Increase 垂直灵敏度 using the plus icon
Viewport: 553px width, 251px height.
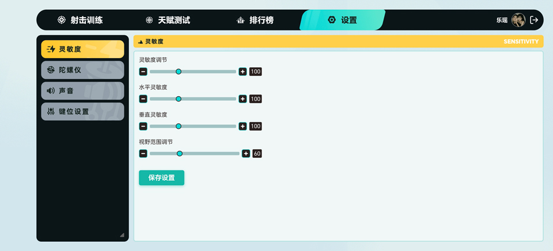243,126
